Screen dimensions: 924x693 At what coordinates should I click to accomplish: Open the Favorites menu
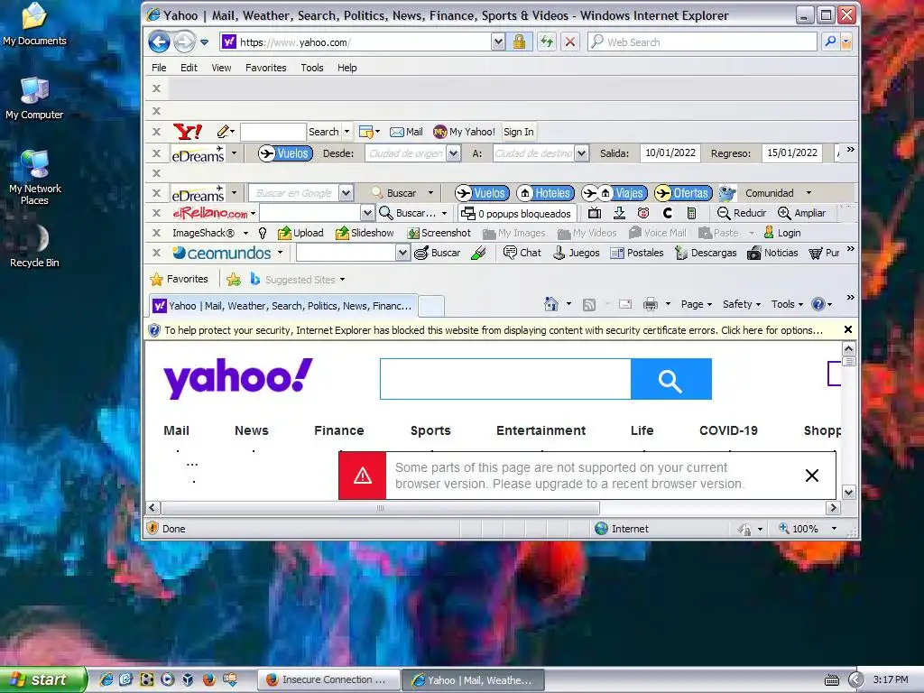tap(266, 68)
